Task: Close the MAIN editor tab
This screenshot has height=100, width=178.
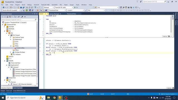Action: [48, 14]
